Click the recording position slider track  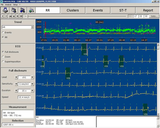tap(77, 16)
